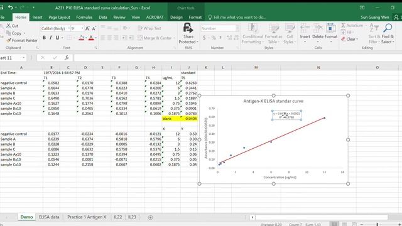The image size is (402, 226).
Task: Click the Copy button
Action: click(14, 33)
